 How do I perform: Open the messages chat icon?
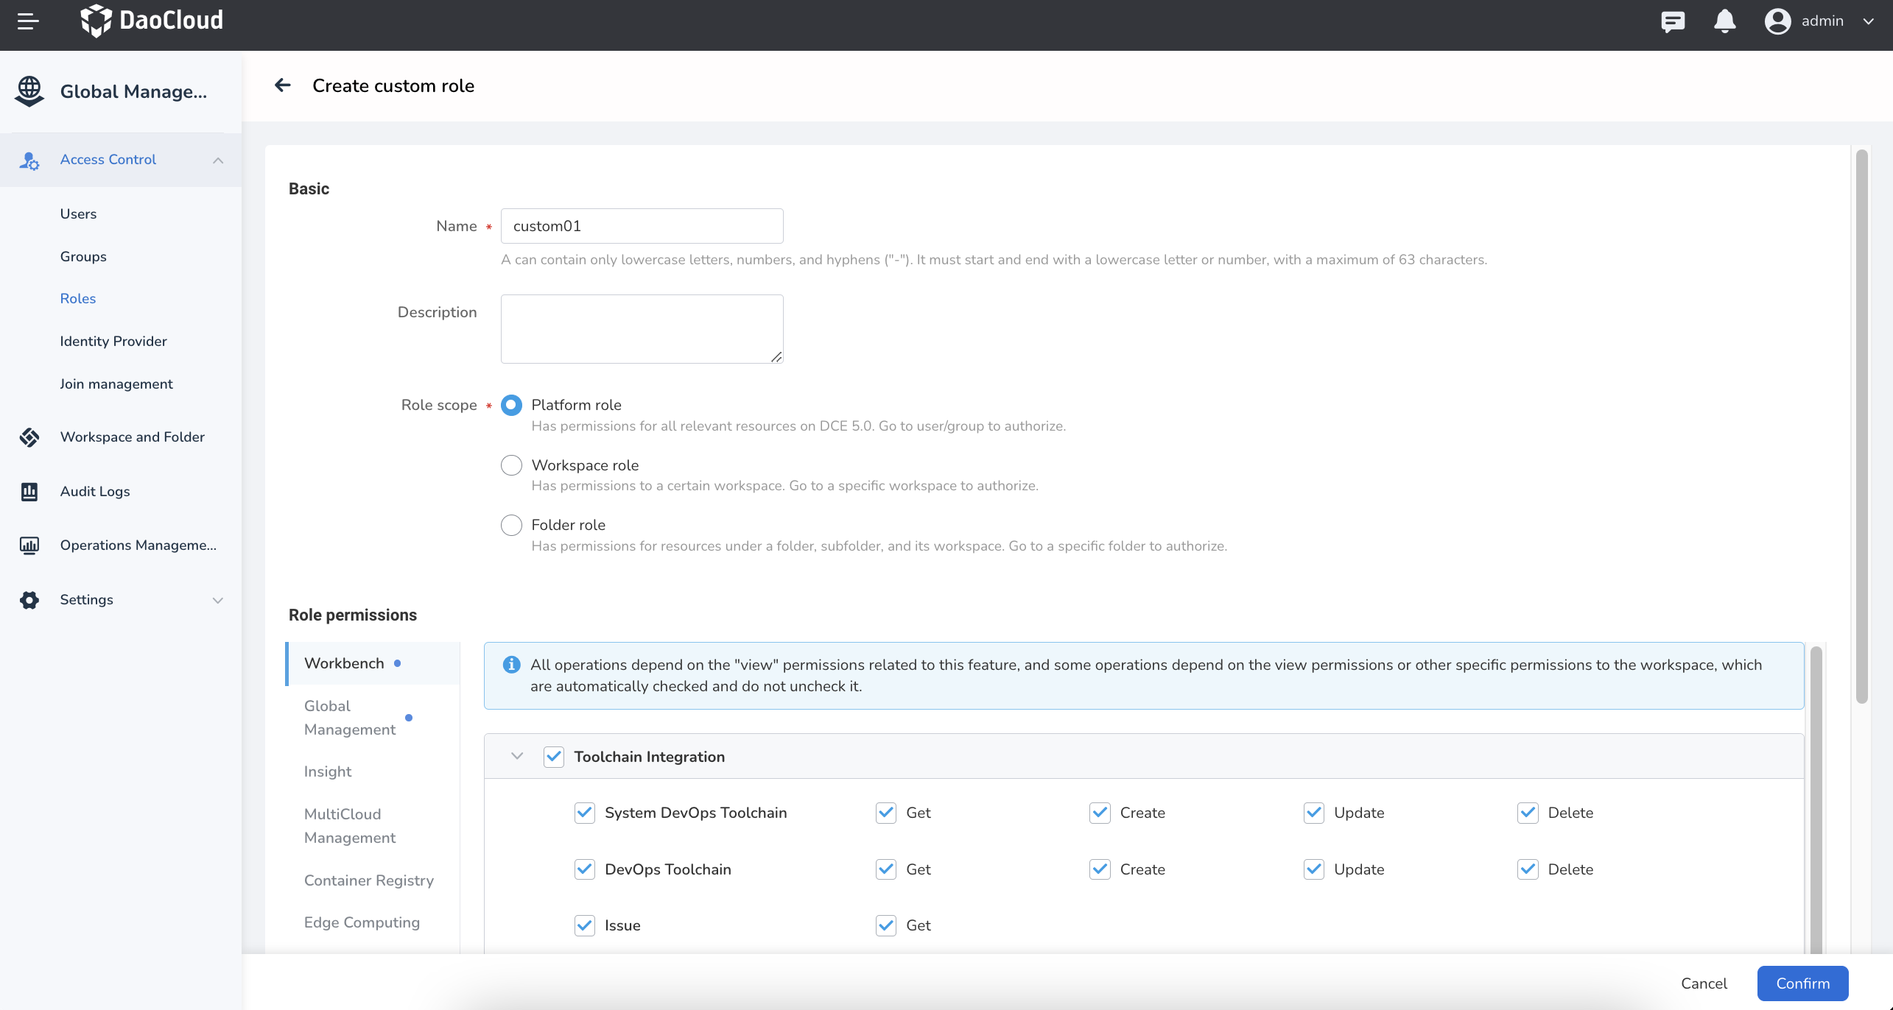(1673, 21)
